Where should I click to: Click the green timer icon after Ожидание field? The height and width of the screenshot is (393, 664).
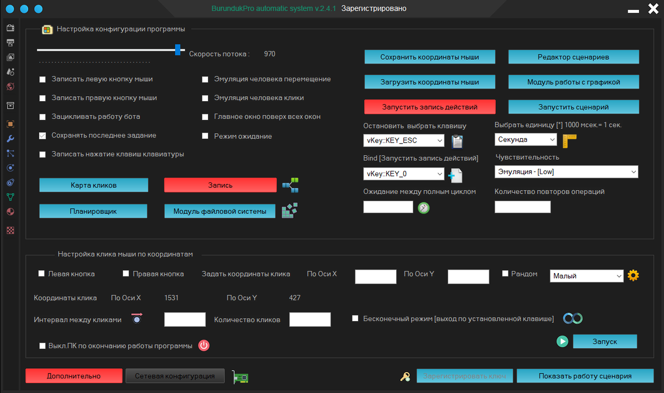point(424,208)
